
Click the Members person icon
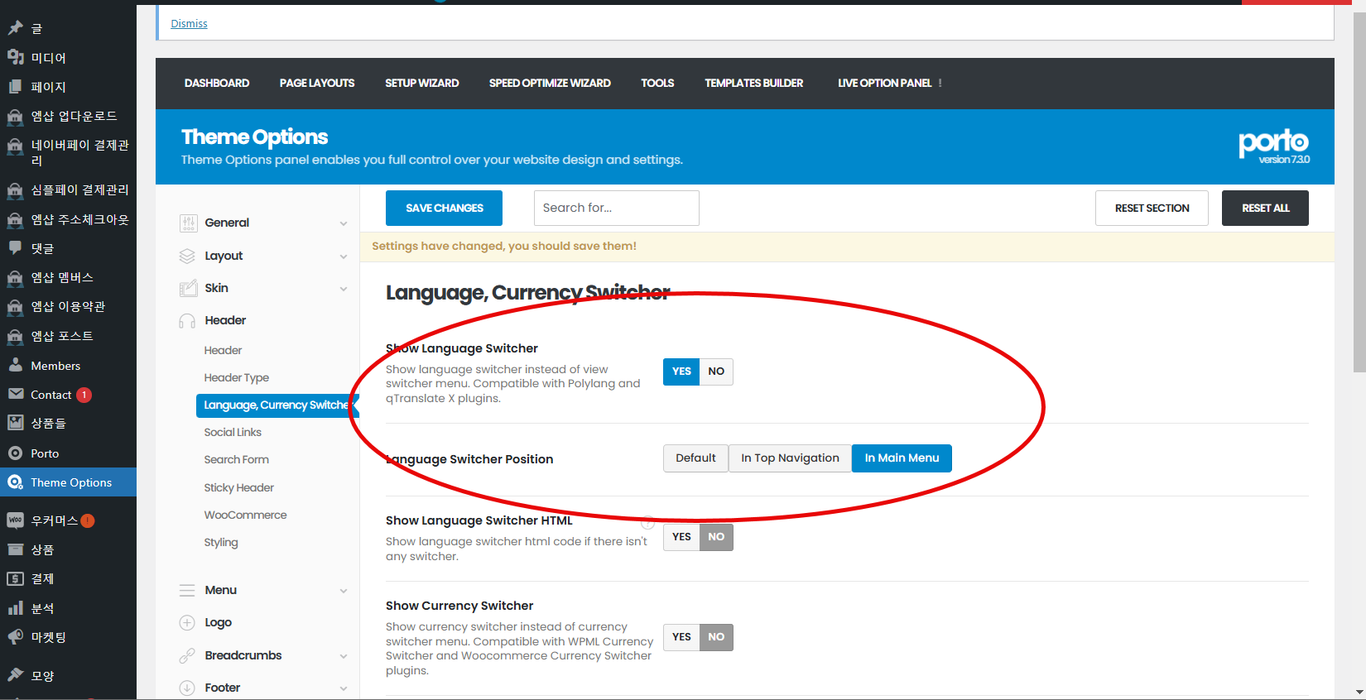click(x=15, y=365)
